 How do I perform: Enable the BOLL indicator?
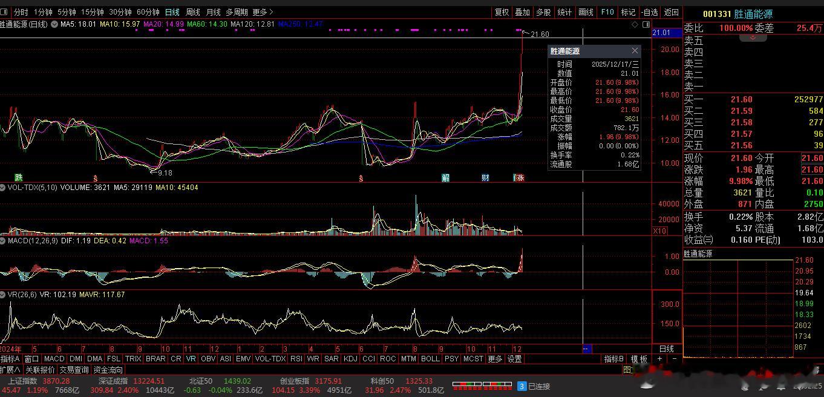[x=430, y=359]
